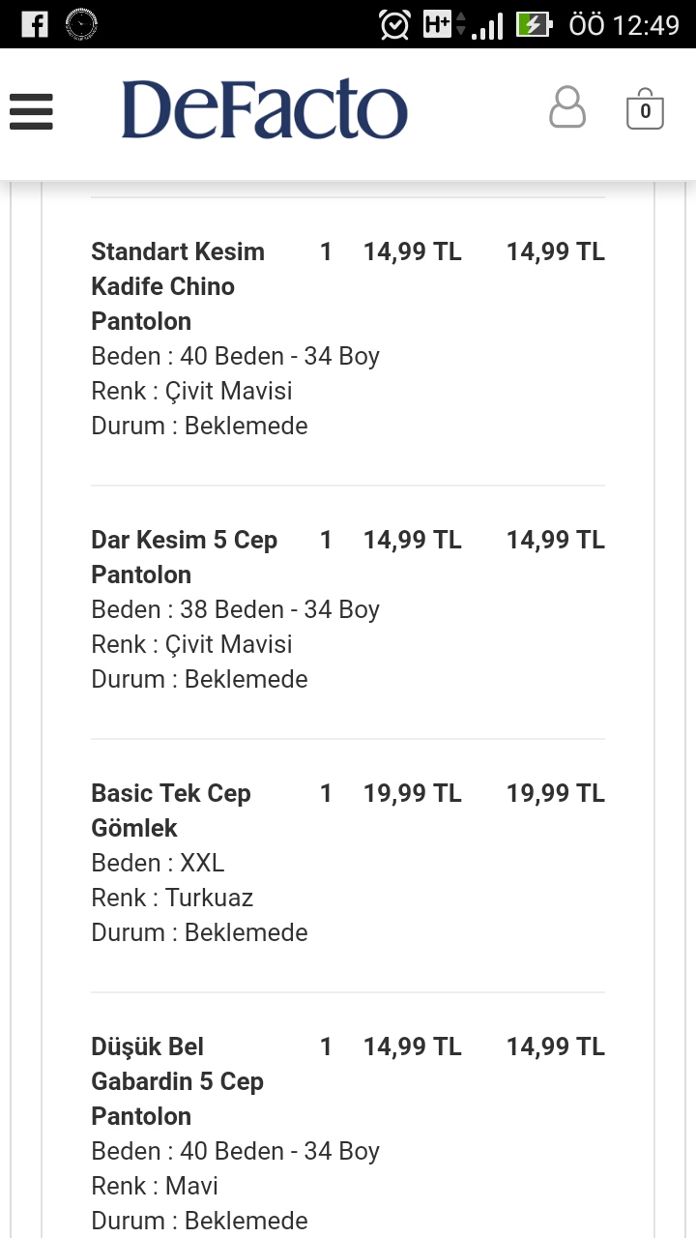This screenshot has width=696, height=1238.
Task: Tap the circular clock notification icon
Action: (x=82, y=24)
